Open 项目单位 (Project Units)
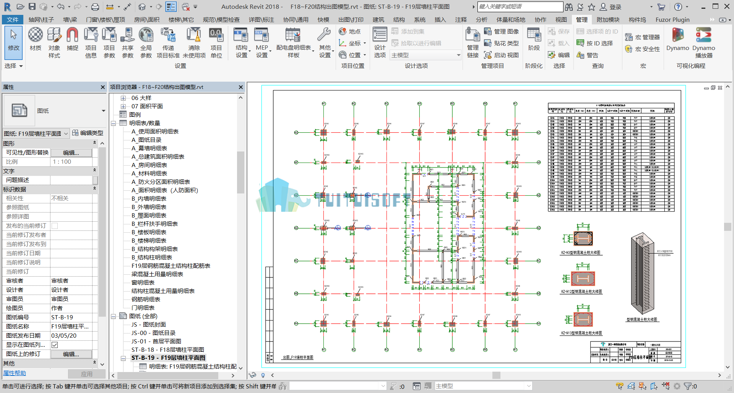The width and height of the screenshot is (734, 393). [x=216, y=43]
